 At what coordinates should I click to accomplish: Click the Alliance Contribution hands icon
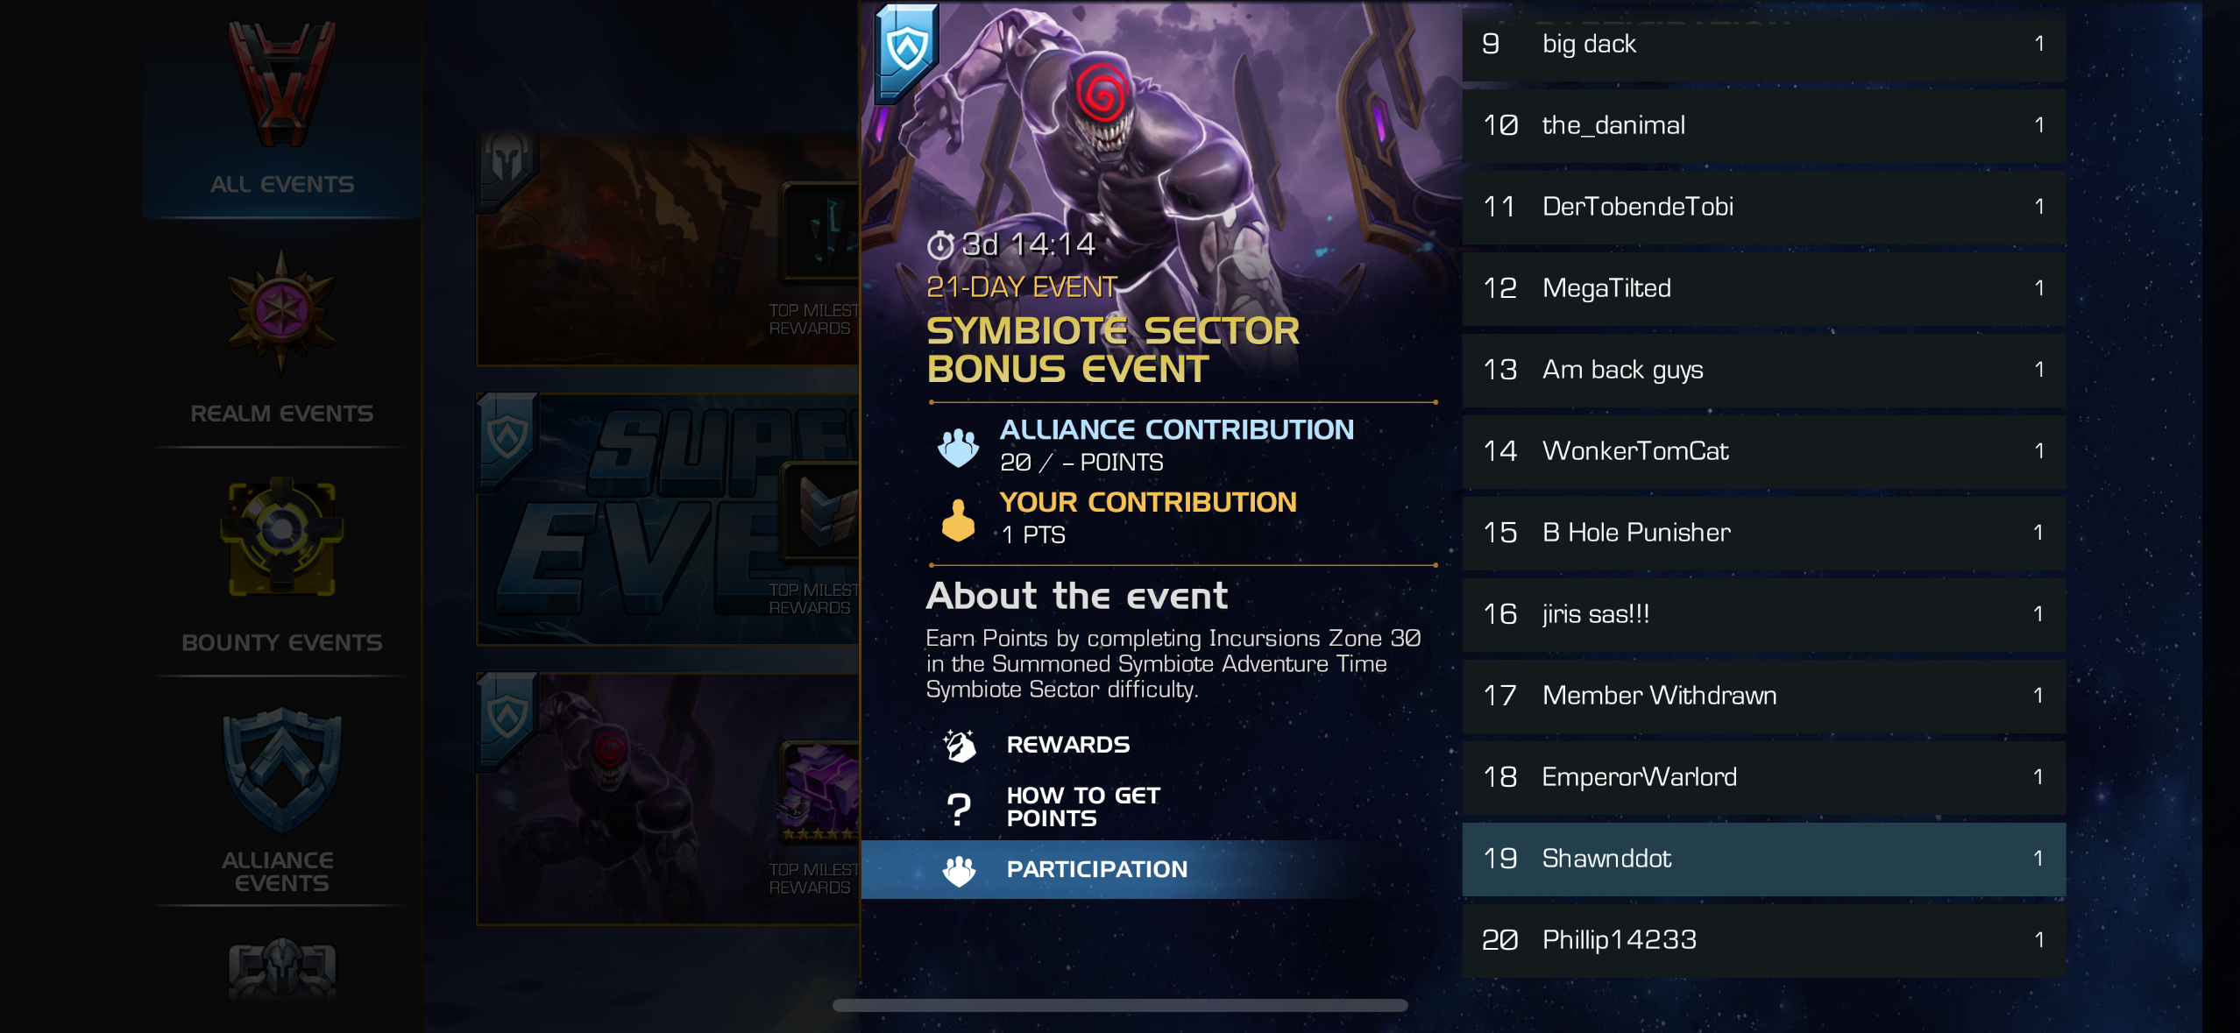tap(959, 448)
